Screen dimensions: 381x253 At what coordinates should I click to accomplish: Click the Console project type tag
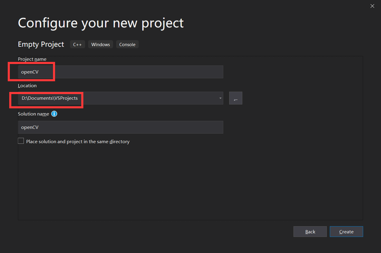click(x=127, y=44)
